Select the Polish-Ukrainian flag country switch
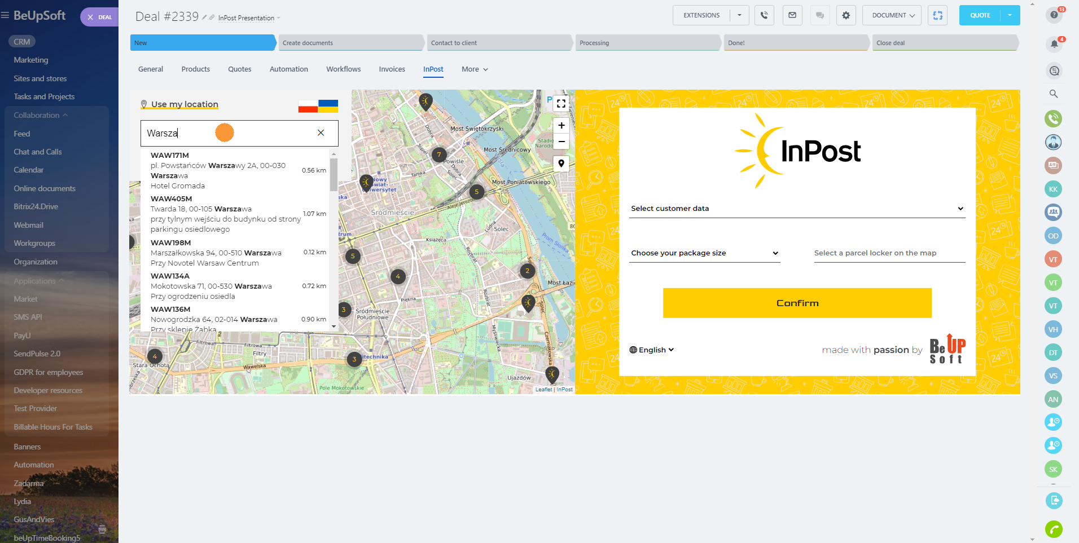This screenshot has width=1079, height=543. [318, 105]
